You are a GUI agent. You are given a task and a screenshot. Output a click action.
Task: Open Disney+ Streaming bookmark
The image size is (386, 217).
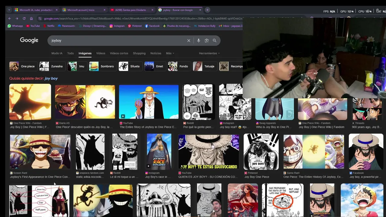(x=93, y=26)
